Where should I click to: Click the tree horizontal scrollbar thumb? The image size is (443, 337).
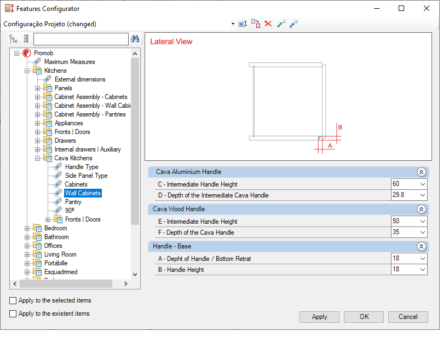tap(66, 283)
